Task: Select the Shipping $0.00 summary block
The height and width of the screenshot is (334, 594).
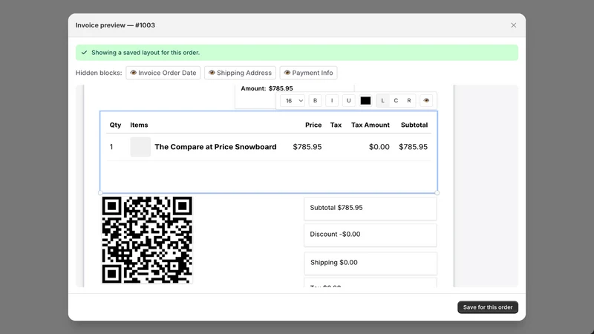Action: [x=371, y=263]
